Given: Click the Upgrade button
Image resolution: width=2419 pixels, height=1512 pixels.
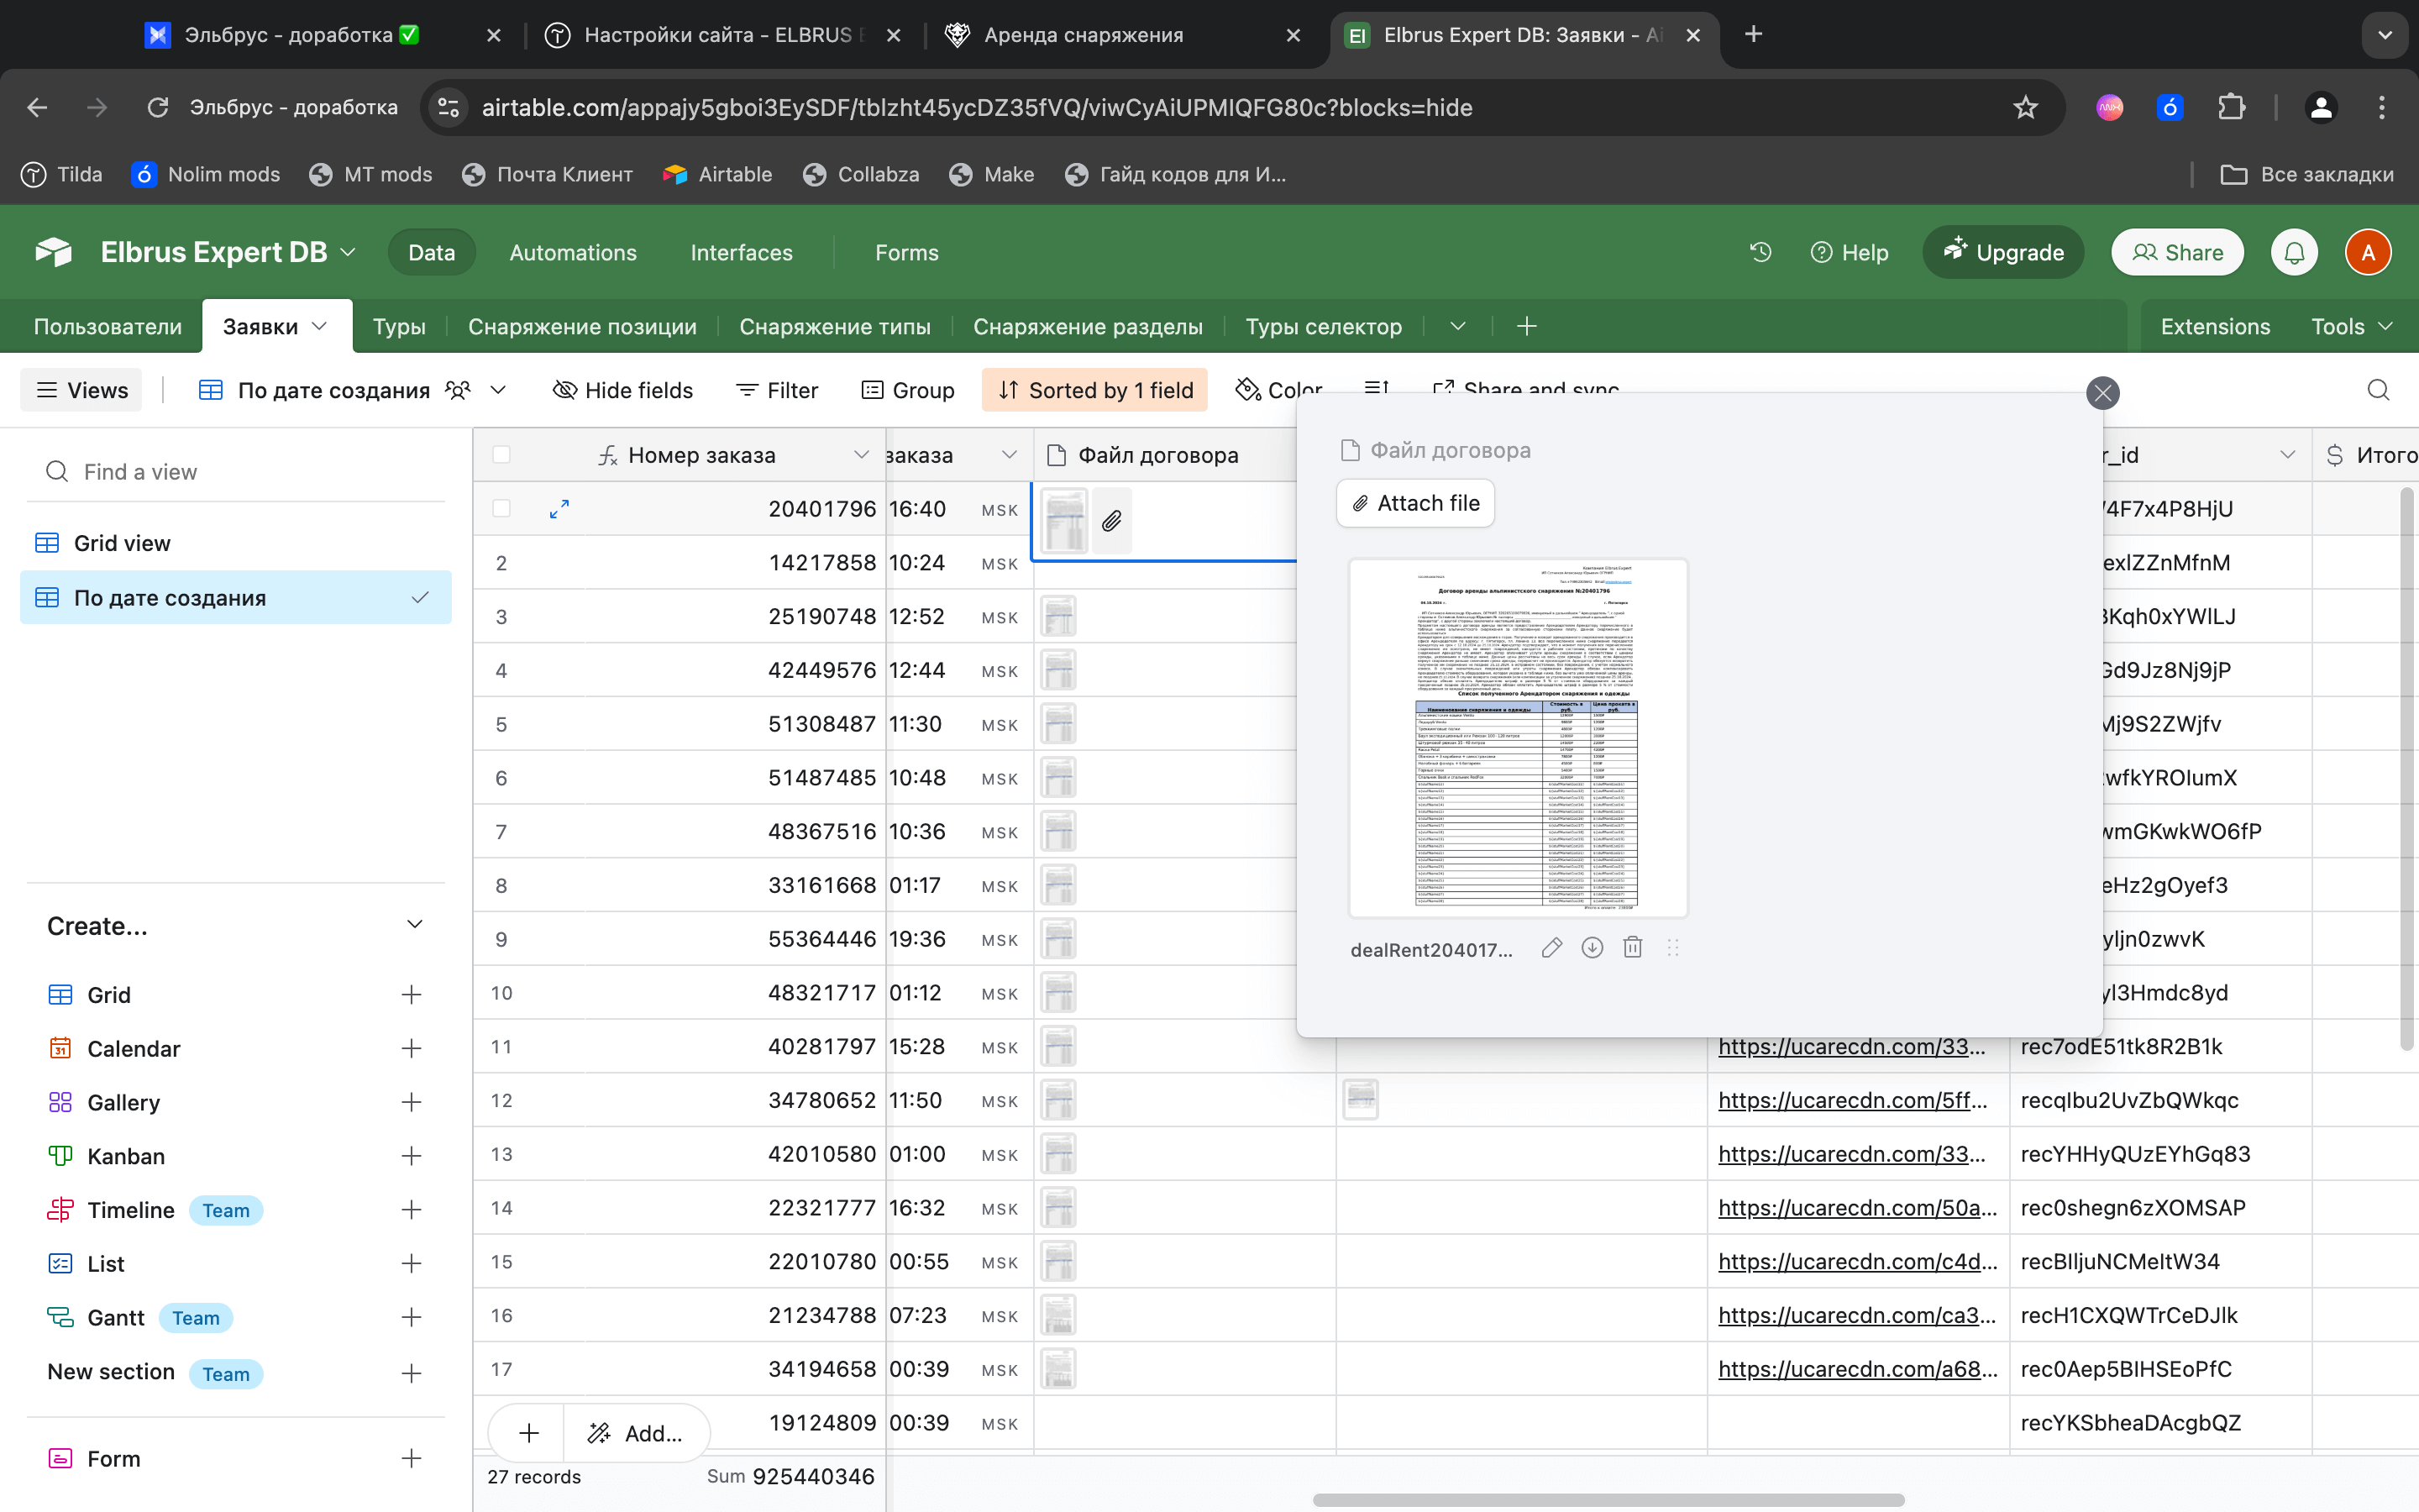Looking at the screenshot, I should pyautogui.click(x=2003, y=252).
